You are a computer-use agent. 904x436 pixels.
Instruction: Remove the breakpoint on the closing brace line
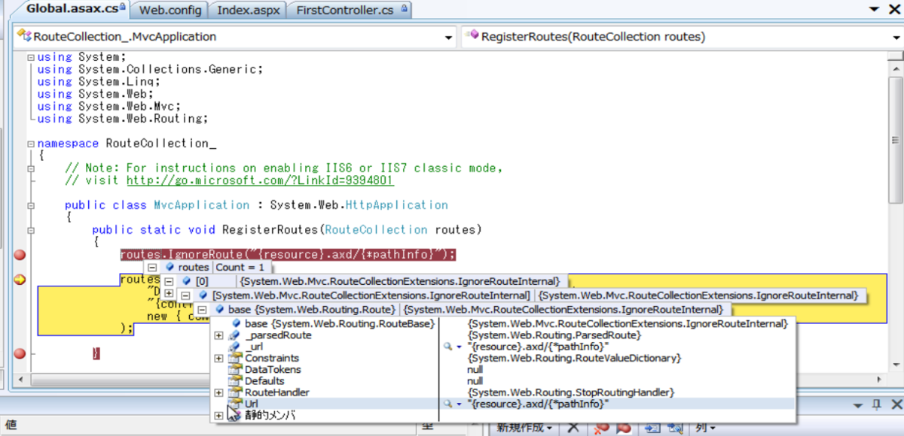point(20,353)
